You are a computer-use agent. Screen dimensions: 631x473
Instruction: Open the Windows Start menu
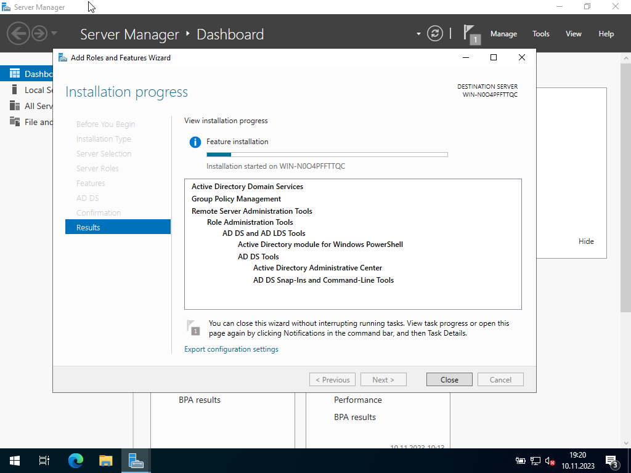pyautogui.click(x=15, y=461)
